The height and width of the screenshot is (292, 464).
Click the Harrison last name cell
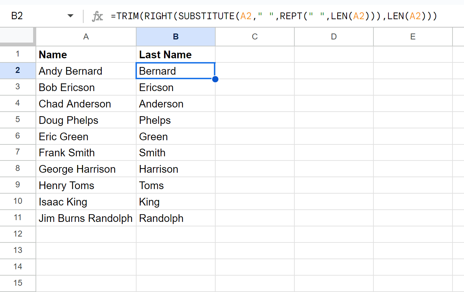[x=176, y=169]
